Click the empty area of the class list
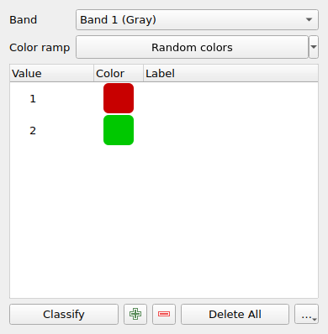The image size is (328, 334). [164, 221]
